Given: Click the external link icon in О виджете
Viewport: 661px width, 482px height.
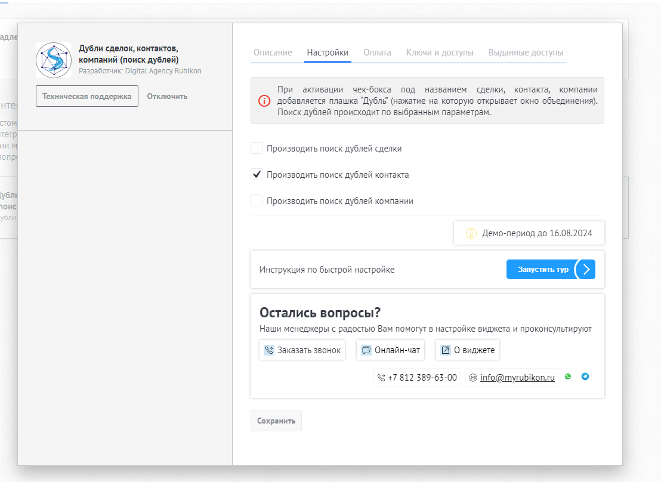Looking at the screenshot, I should click(446, 350).
